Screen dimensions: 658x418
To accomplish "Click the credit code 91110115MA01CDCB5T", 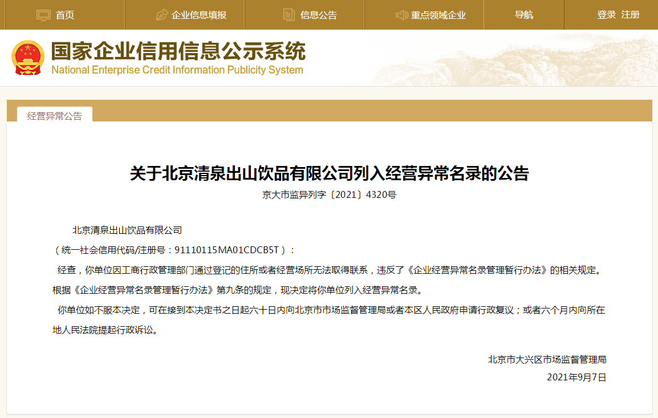I will coord(226,250).
